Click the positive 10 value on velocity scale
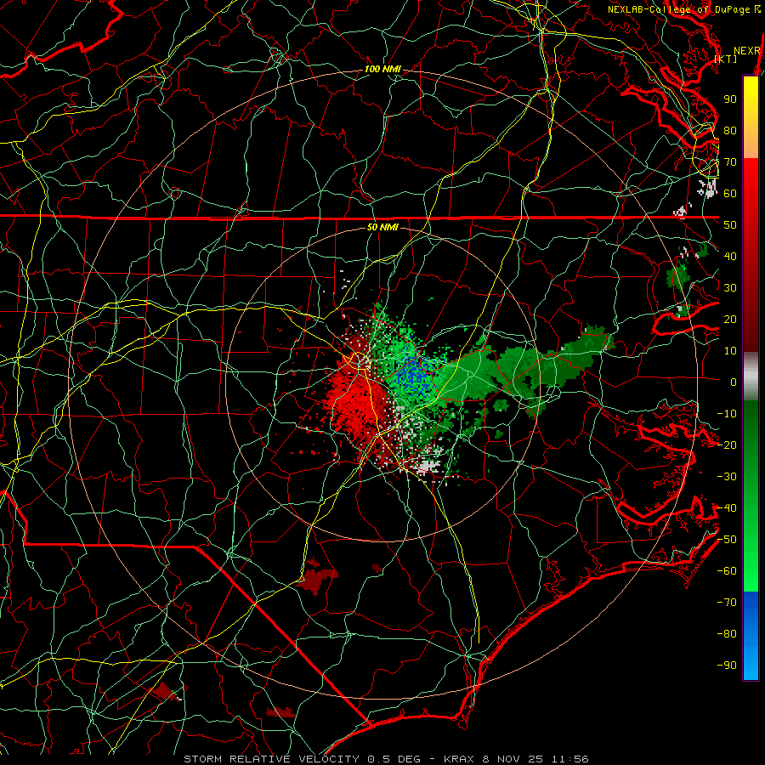 coord(730,351)
